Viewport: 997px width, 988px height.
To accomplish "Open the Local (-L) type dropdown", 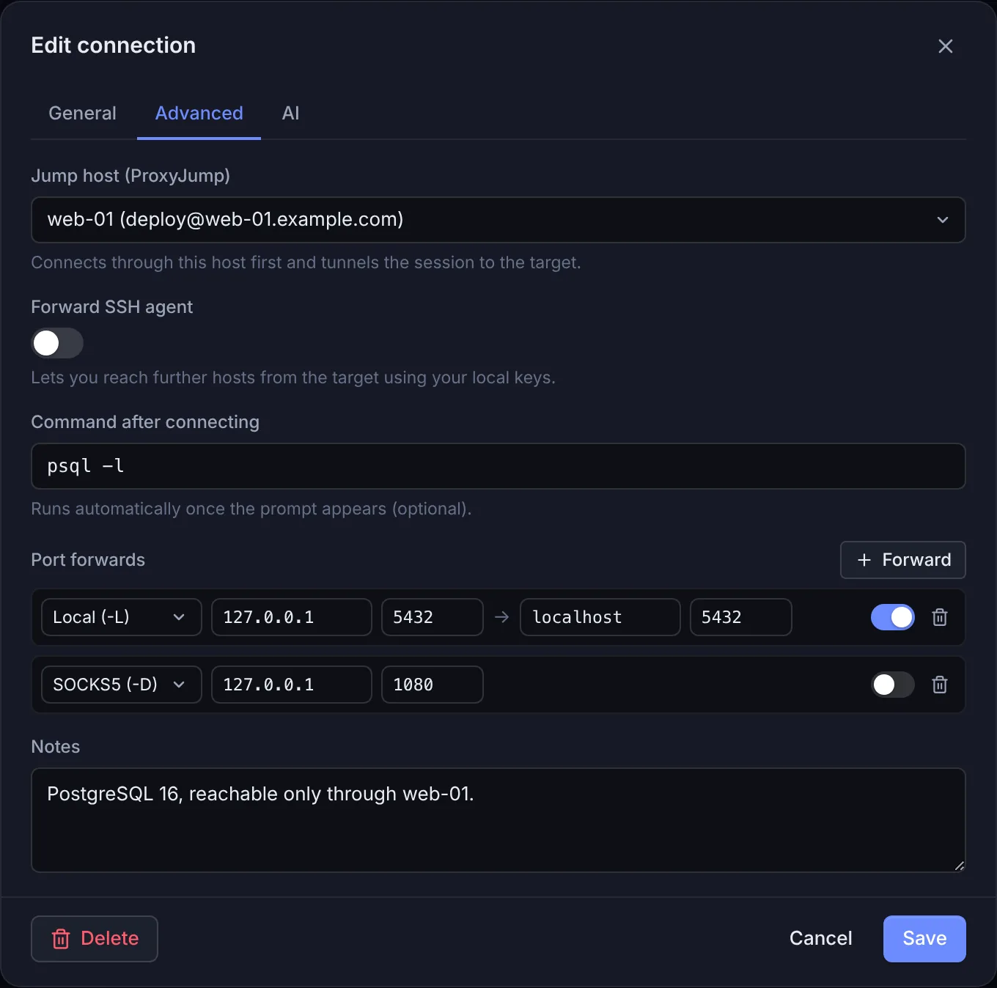I will click(x=122, y=617).
